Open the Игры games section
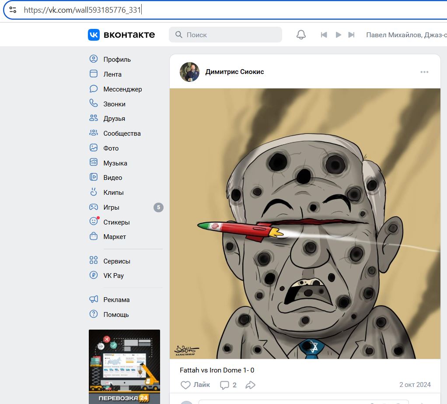This screenshot has width=447, height=404. [126, 207]
